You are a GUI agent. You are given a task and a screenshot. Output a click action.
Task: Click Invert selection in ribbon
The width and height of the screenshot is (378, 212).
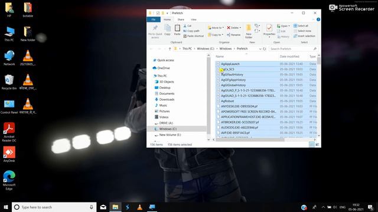coord(304,36)
